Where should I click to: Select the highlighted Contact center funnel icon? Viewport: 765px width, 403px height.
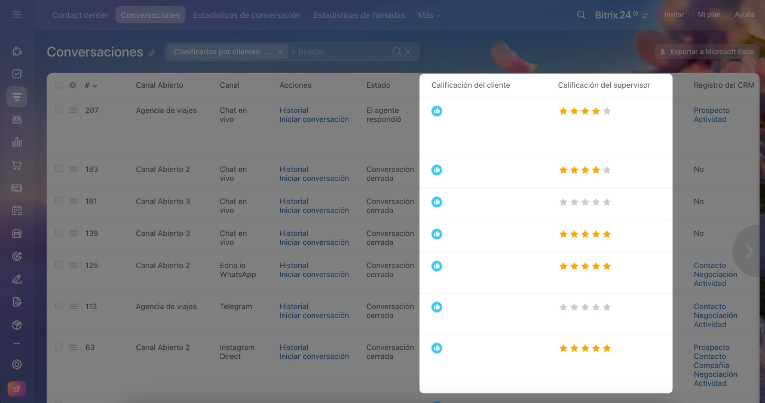point(17,97)
